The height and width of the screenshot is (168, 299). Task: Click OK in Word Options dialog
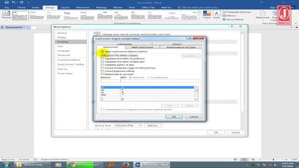[216, 133]
